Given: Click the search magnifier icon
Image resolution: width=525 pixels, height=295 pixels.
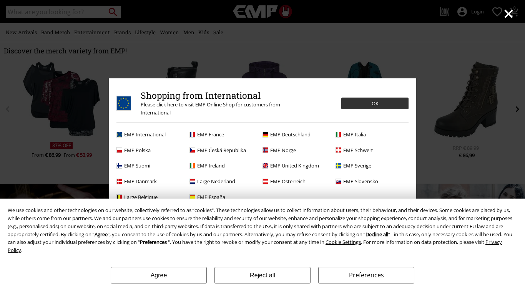Looking at the screenshot, I should coord(113,12).
